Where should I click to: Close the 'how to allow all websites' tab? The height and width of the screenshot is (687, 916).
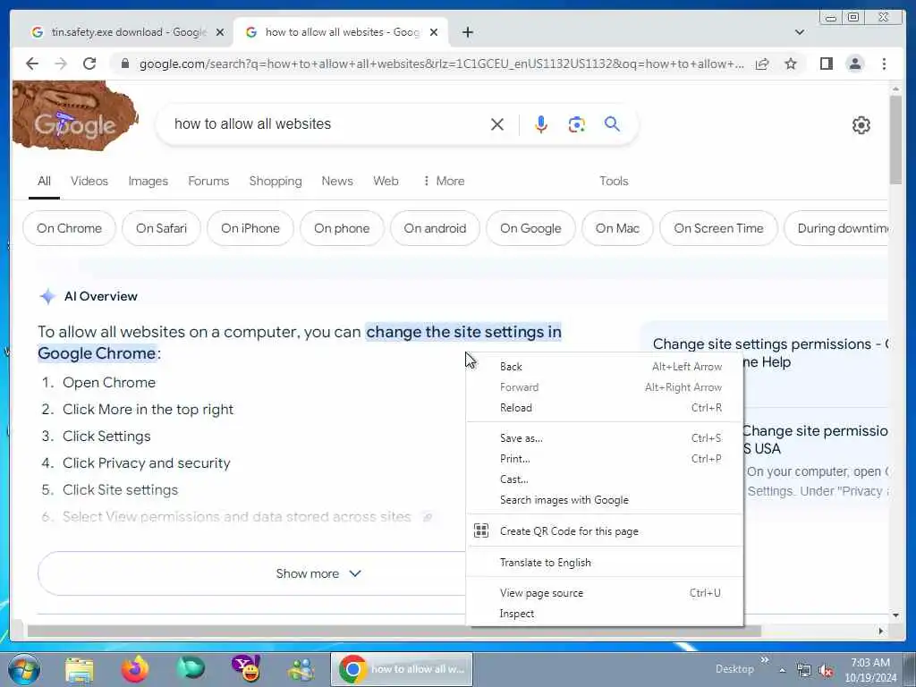[434, 32]
